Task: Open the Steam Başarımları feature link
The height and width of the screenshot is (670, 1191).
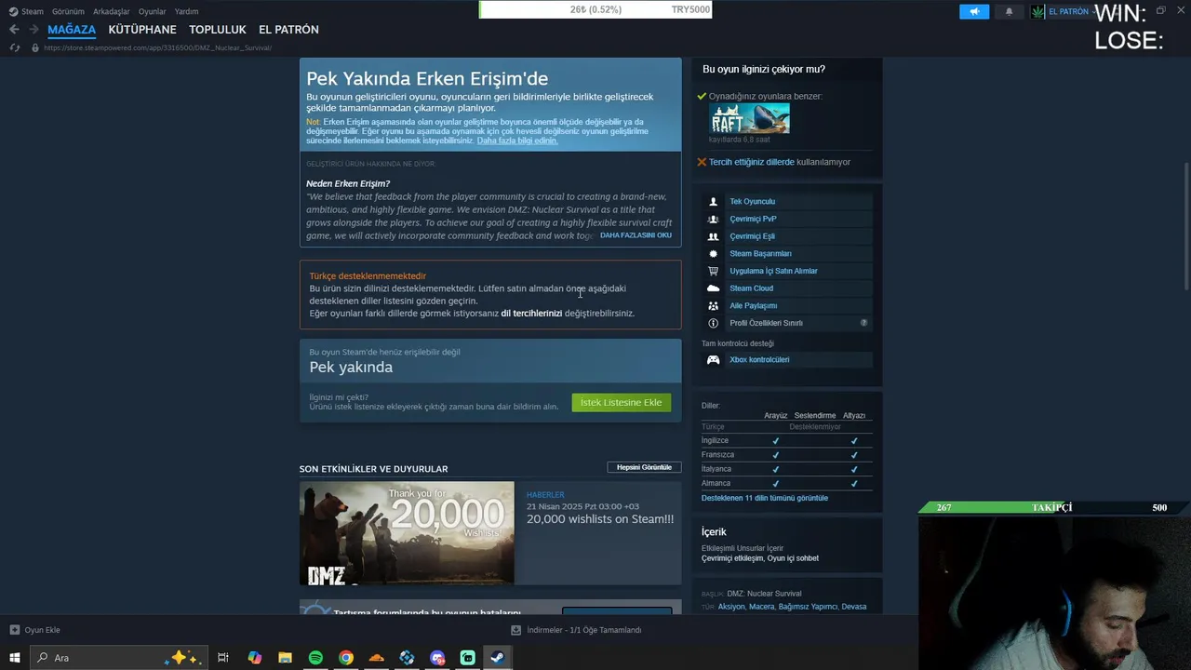Action: [x=760, y=253]
